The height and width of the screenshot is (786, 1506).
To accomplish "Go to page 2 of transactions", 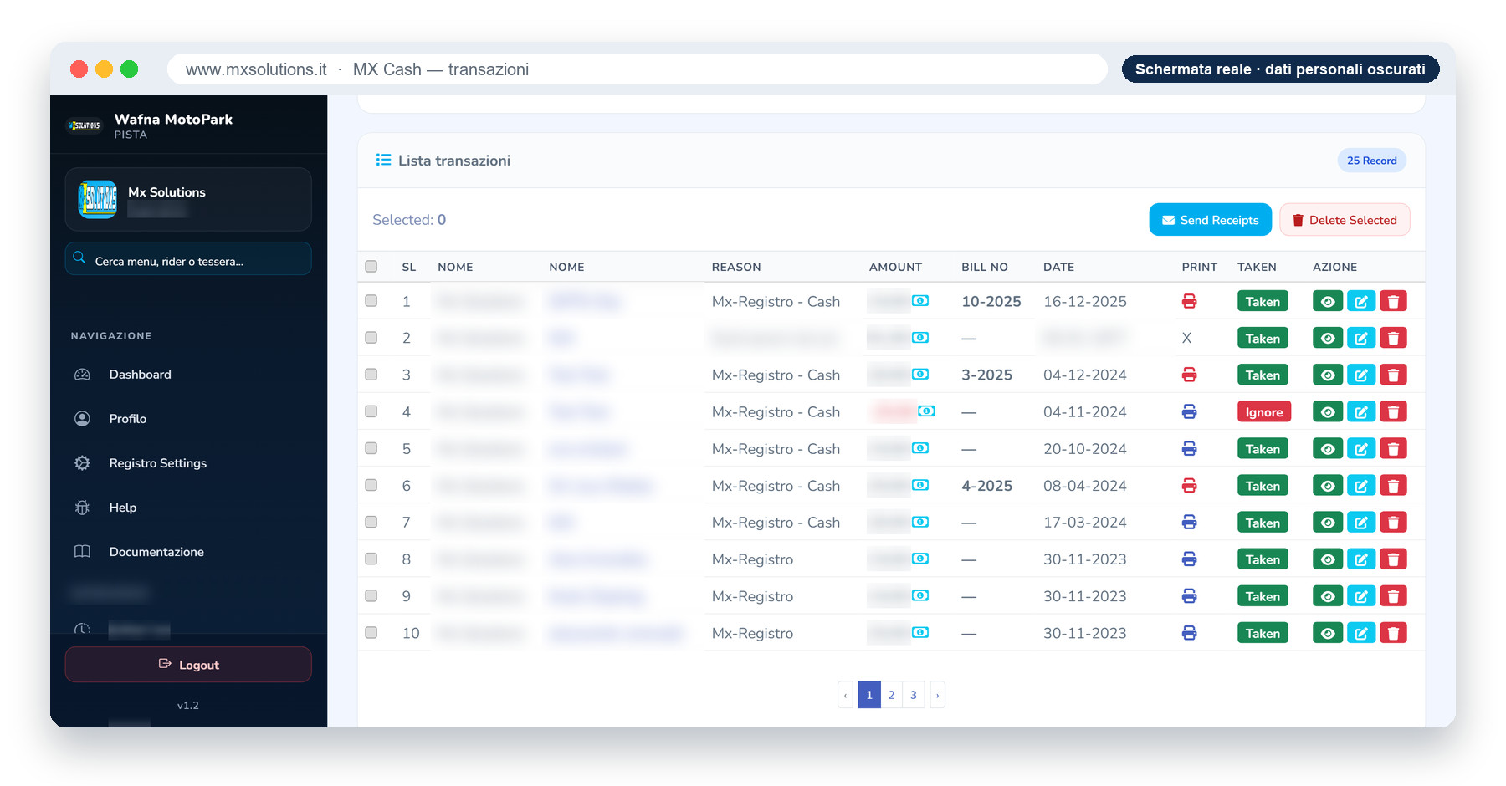I will click(x=892, y=695).
